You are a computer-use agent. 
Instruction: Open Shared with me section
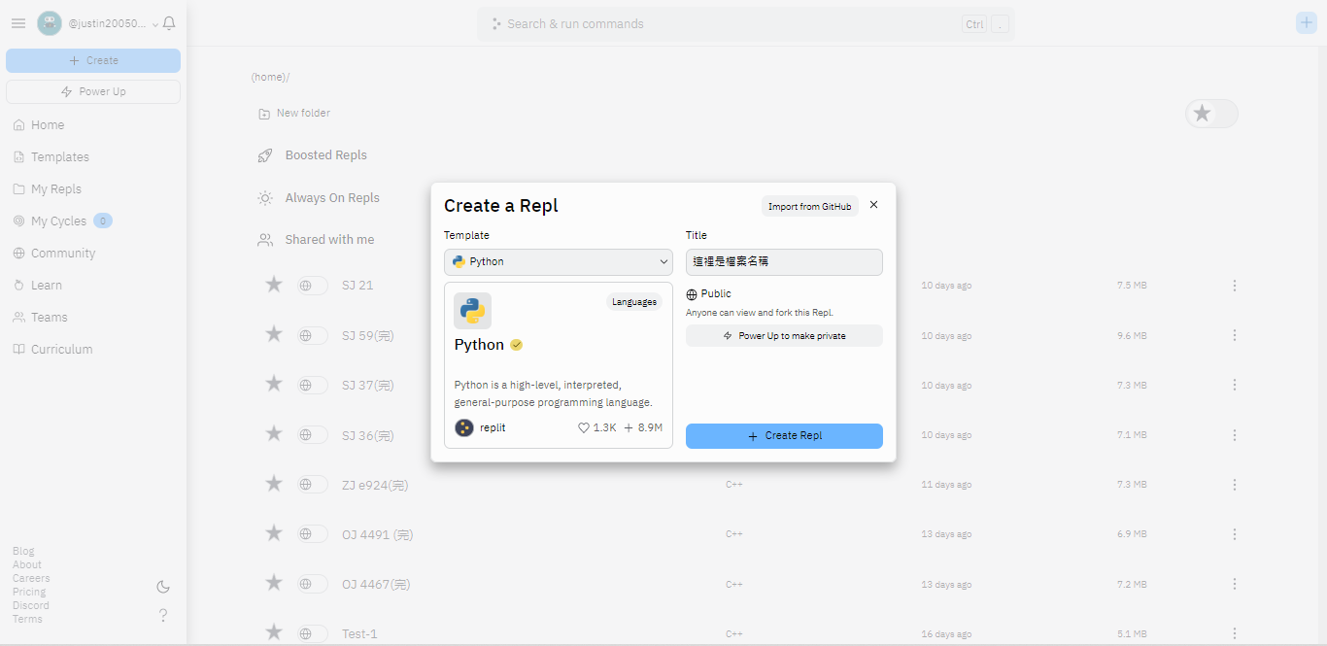pyautogui.click(x=316, y=240)
